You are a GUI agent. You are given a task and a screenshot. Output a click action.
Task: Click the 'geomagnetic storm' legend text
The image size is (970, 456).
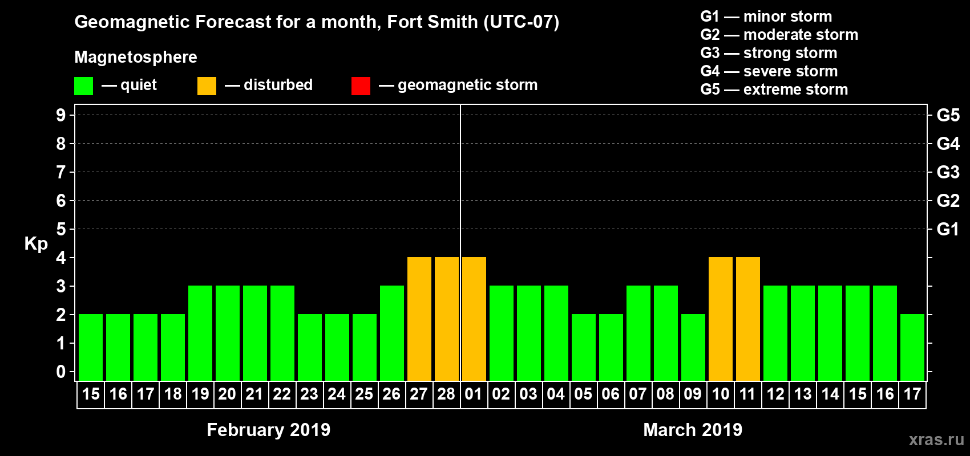pyautogui.click(x=468, y=85)
